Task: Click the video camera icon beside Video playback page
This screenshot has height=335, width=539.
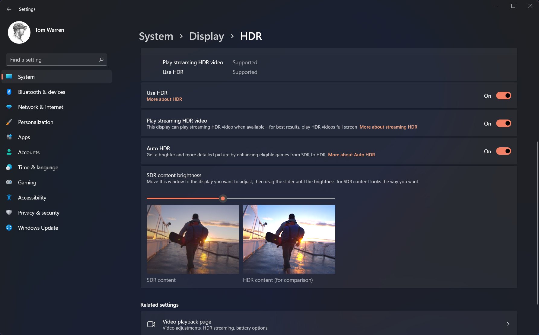Action: click(x=151, y=324)
